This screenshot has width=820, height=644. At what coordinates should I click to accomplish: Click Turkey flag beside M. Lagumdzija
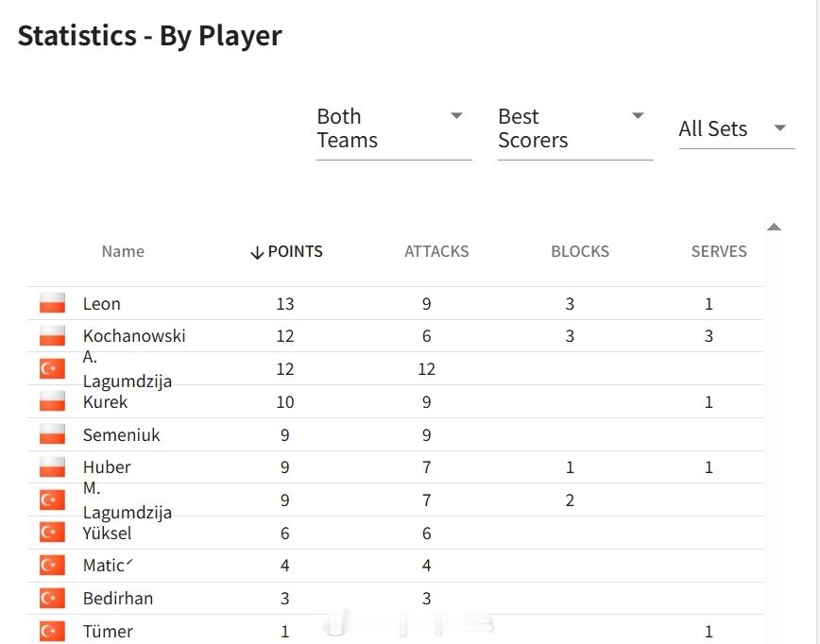coord(52,500)
